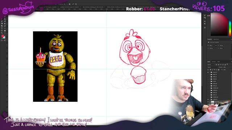Lock layer position
This screenshot has width=232, height=130.
coord(215,70)
